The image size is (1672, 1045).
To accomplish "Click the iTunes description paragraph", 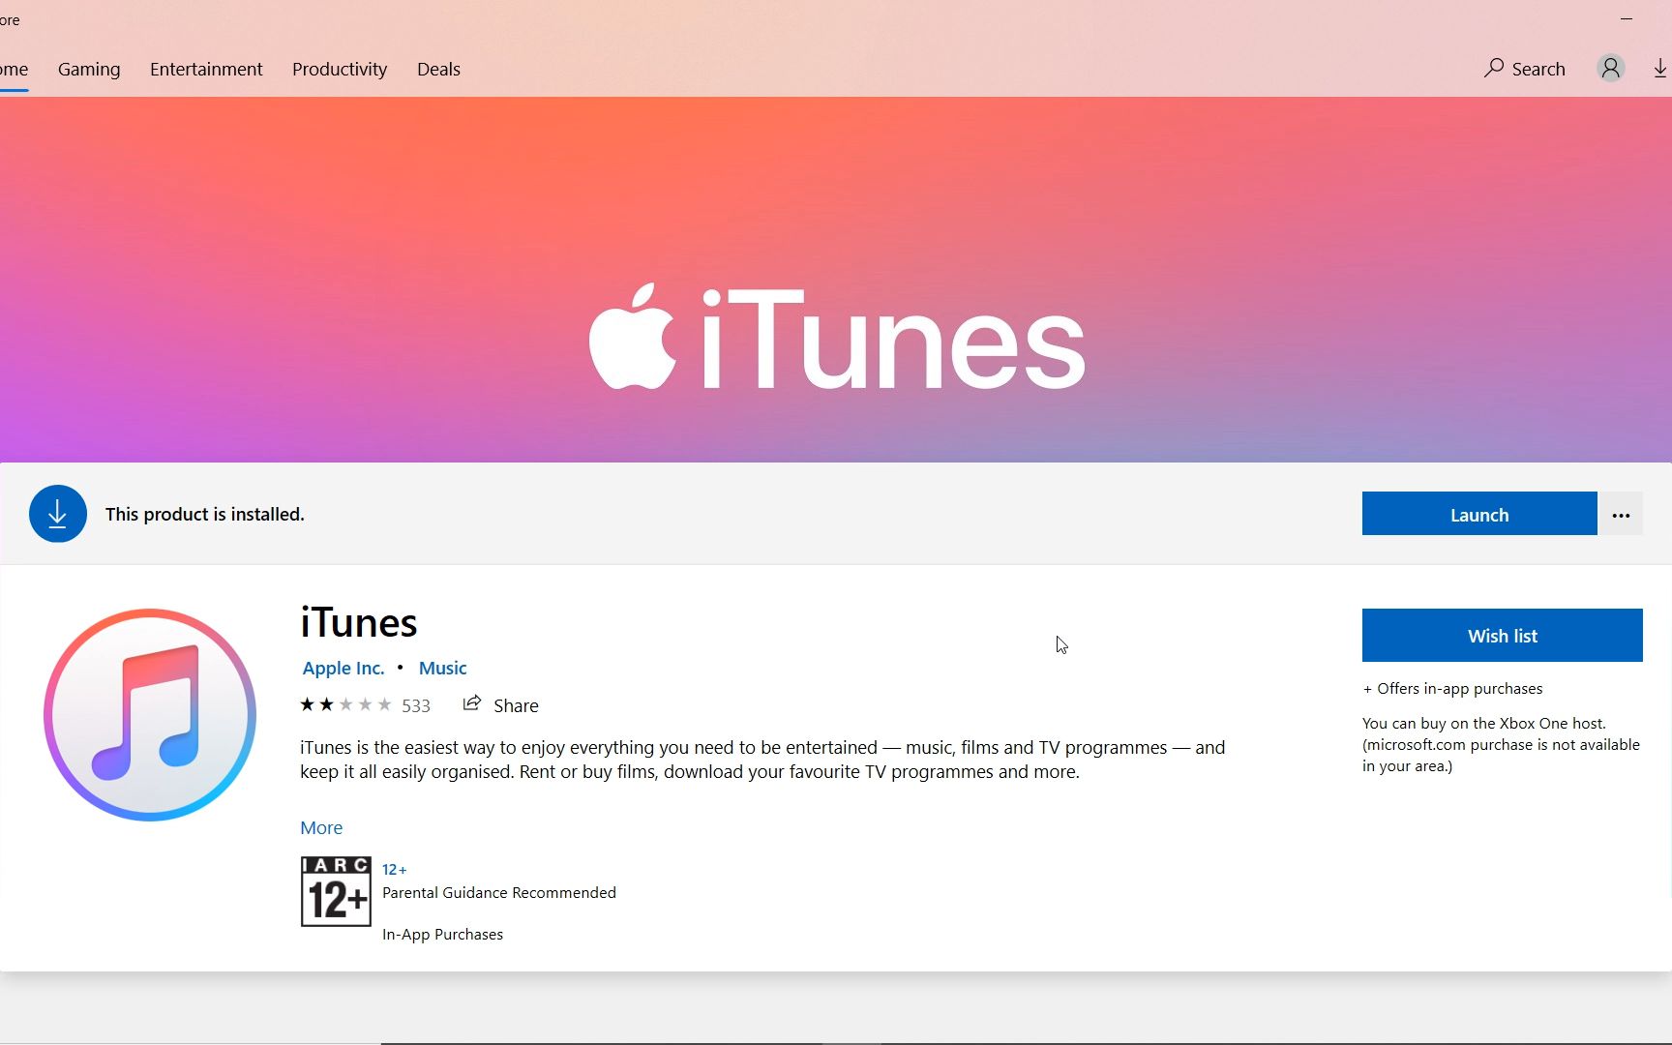I will [x=762, y=760].
